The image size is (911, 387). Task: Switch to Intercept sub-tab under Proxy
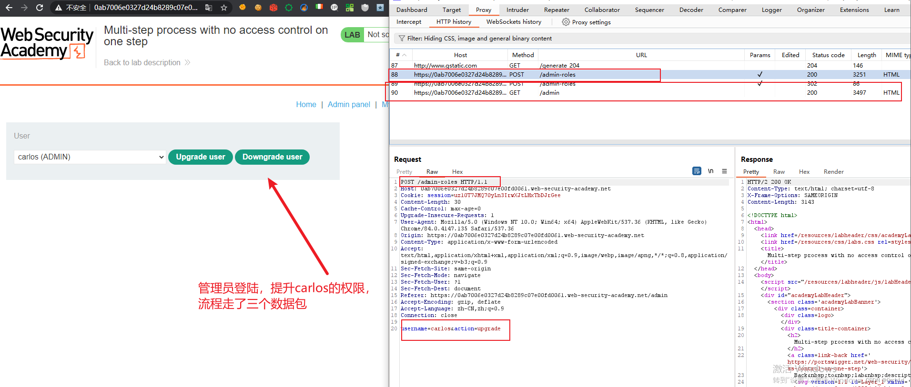pos(409,22)
